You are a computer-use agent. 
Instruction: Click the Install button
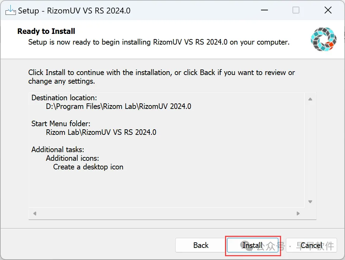pos(253,245)
